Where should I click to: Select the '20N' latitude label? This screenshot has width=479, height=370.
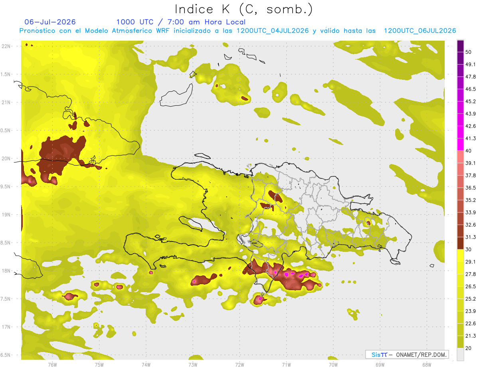click(x=6, y=158)
